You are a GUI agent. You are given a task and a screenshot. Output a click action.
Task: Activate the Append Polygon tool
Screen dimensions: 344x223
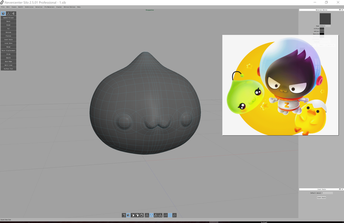8,18
